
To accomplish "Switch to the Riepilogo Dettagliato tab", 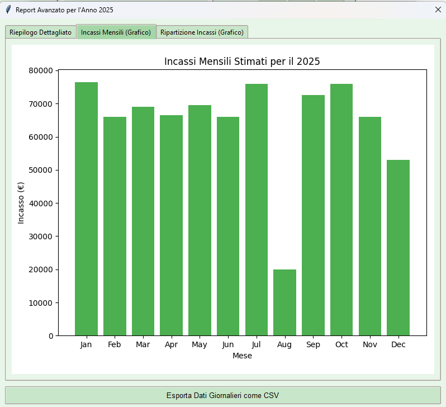I will pos(41,32).
